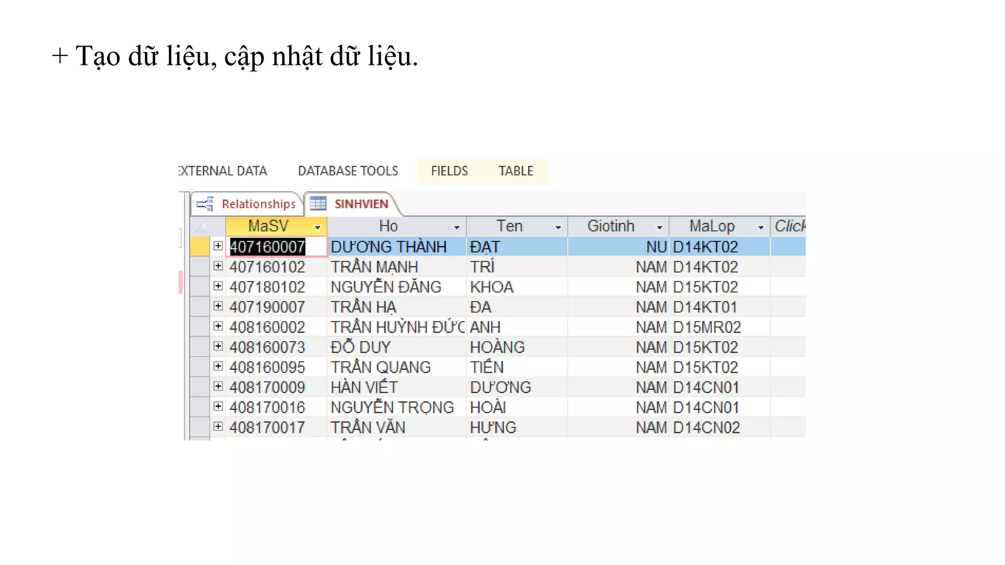Expand subdatasheet for record 408160002
Image resolution: width=1005 pixels, height=565 pixels.
[218, 326]
